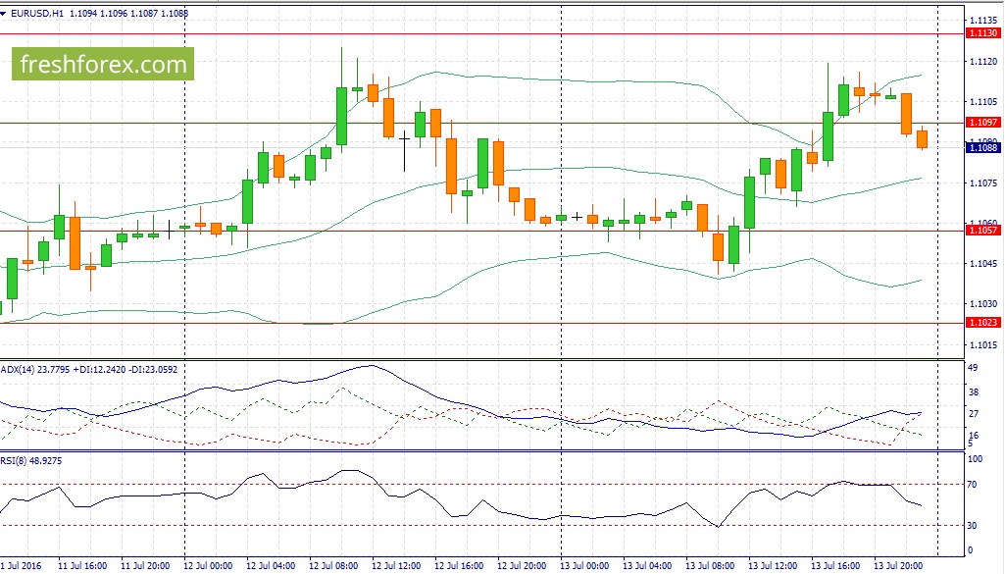Click the 12 Jul 00:00 time axis label

208,566
